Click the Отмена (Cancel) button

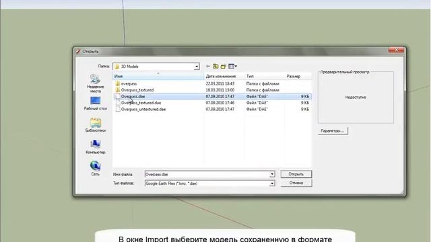296,183
